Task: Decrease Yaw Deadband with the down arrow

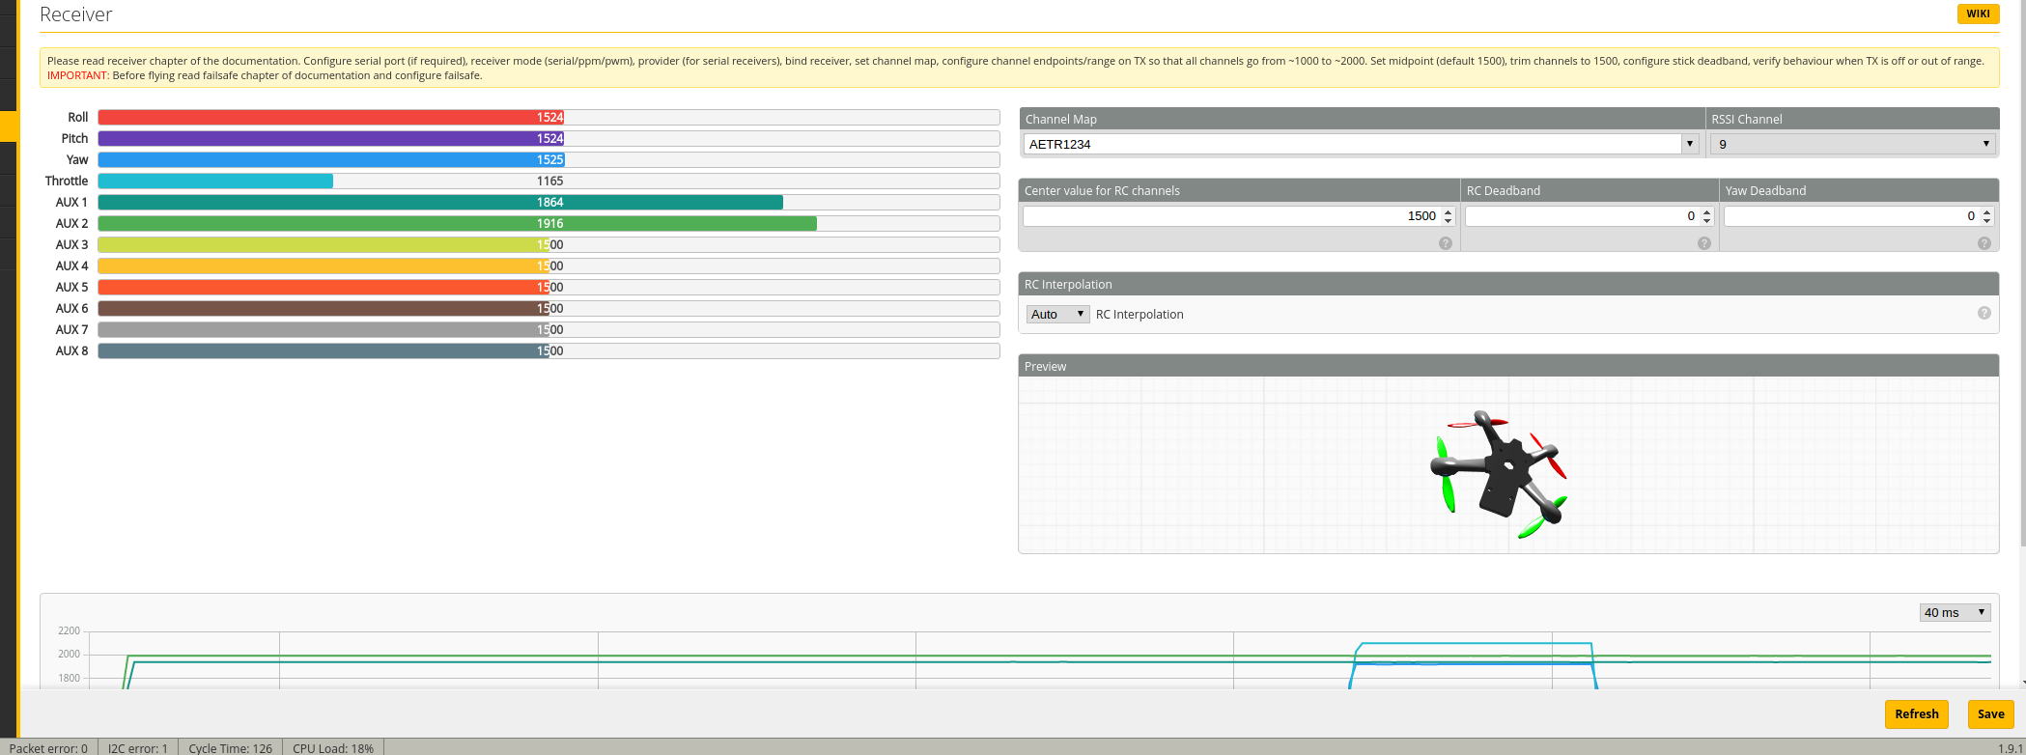Action: (x=1986, y=221)
